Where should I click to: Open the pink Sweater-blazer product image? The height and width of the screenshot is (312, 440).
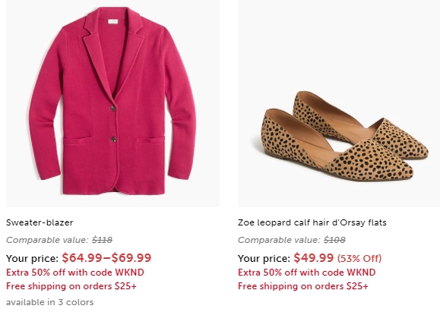(112, 103)
